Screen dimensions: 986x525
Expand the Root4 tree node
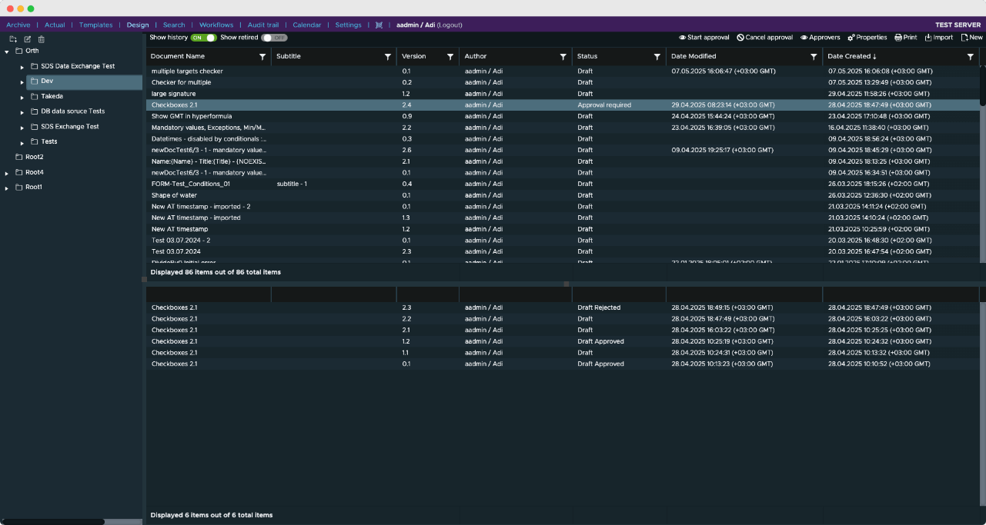[7, 173]
